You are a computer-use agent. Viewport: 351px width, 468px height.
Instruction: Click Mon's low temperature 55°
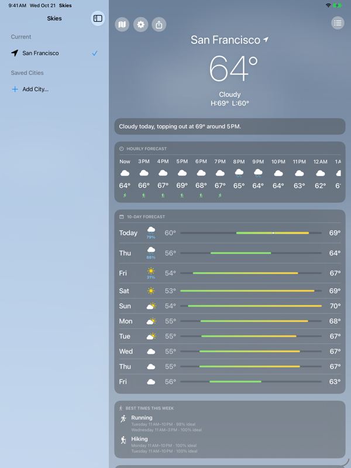coord(170,321)
